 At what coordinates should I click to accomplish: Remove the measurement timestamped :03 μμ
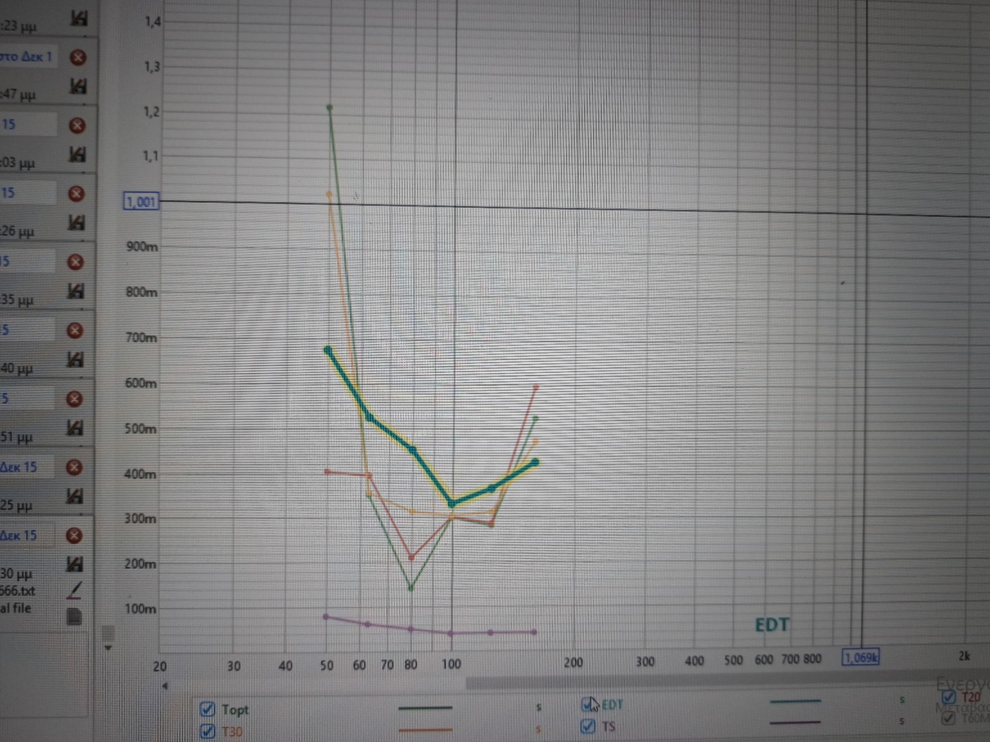point(77,126)
